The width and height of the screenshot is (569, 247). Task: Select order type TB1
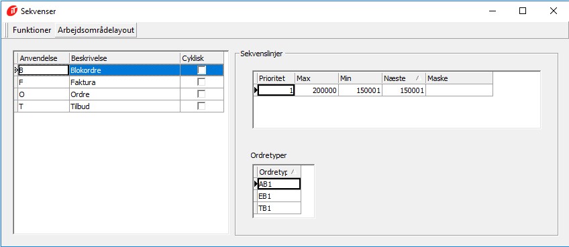point(278,208)
